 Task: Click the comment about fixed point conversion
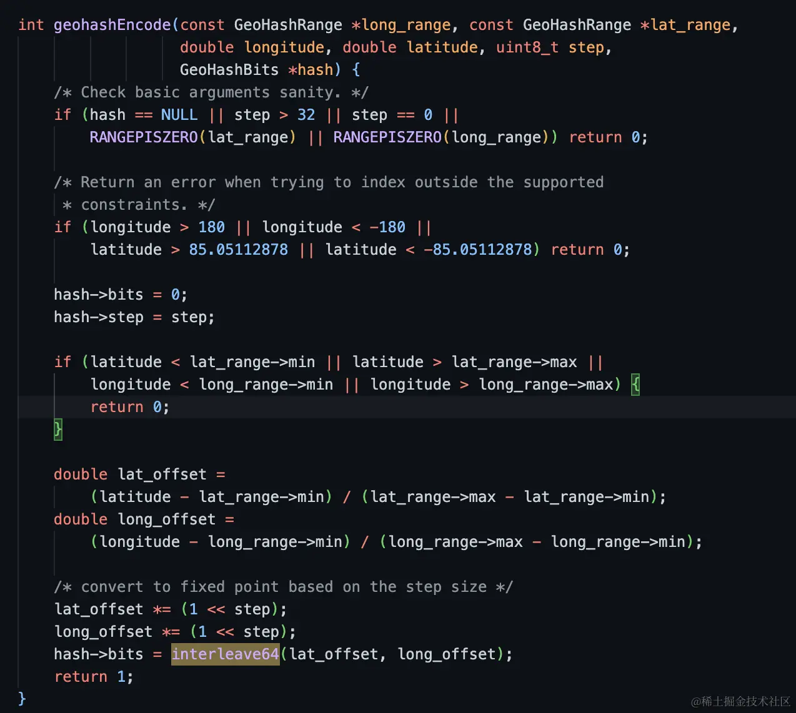pyautogui.click(x=283, y=586)
